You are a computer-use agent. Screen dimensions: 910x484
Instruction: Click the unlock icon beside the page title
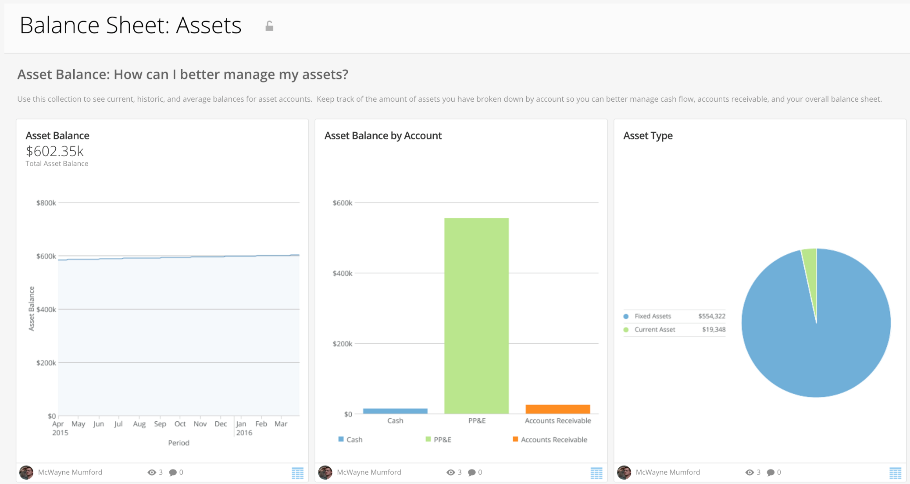(x=269, y=26)
